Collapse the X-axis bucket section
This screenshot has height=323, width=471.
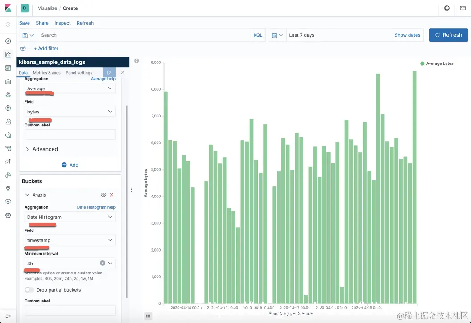(x=27, y=195)
